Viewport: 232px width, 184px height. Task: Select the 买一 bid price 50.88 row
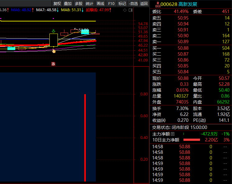click(x=191, y=48)
